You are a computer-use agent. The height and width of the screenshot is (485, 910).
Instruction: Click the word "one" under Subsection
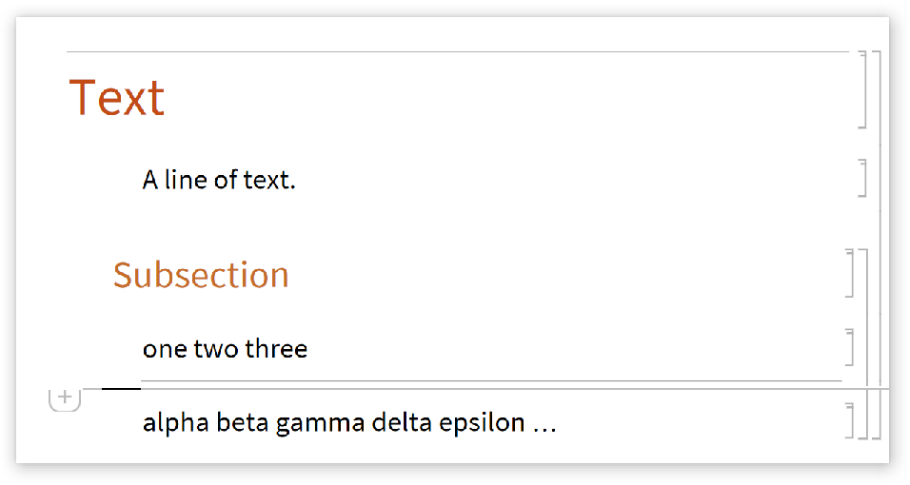165,349
